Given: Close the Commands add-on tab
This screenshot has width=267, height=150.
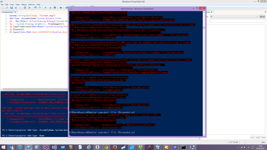Looking at the screenshot, I should coord(212,12).
